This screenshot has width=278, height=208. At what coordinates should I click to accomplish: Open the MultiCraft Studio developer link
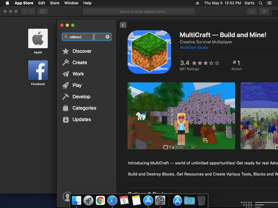click(194, 47)
